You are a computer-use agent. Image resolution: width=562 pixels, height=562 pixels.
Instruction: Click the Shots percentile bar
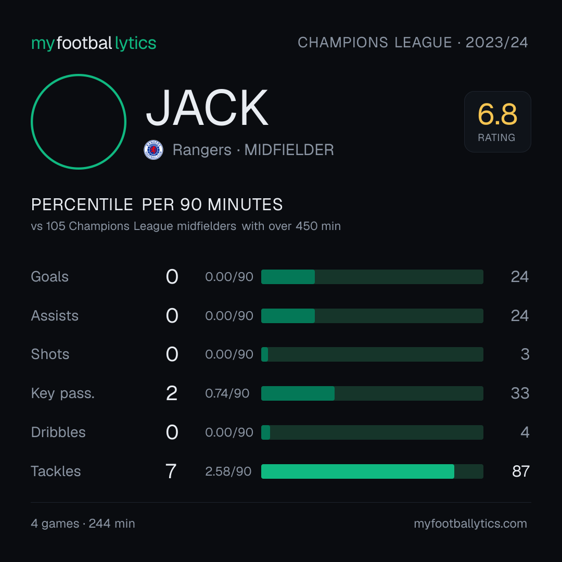click(372, 354)
